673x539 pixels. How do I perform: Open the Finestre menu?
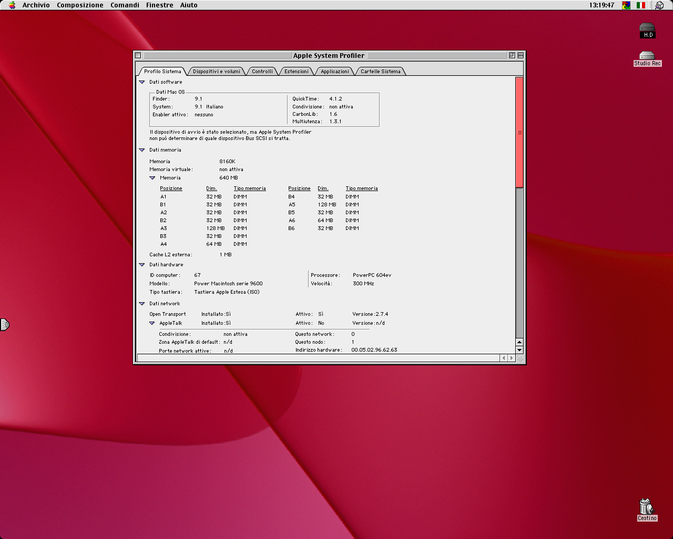tap(160, 5)
